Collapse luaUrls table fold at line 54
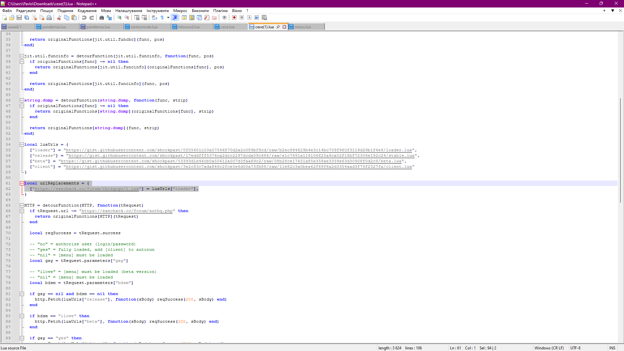The height and width of the screenshot is (351, 624). pyautogui.click(x=22, y=144)
